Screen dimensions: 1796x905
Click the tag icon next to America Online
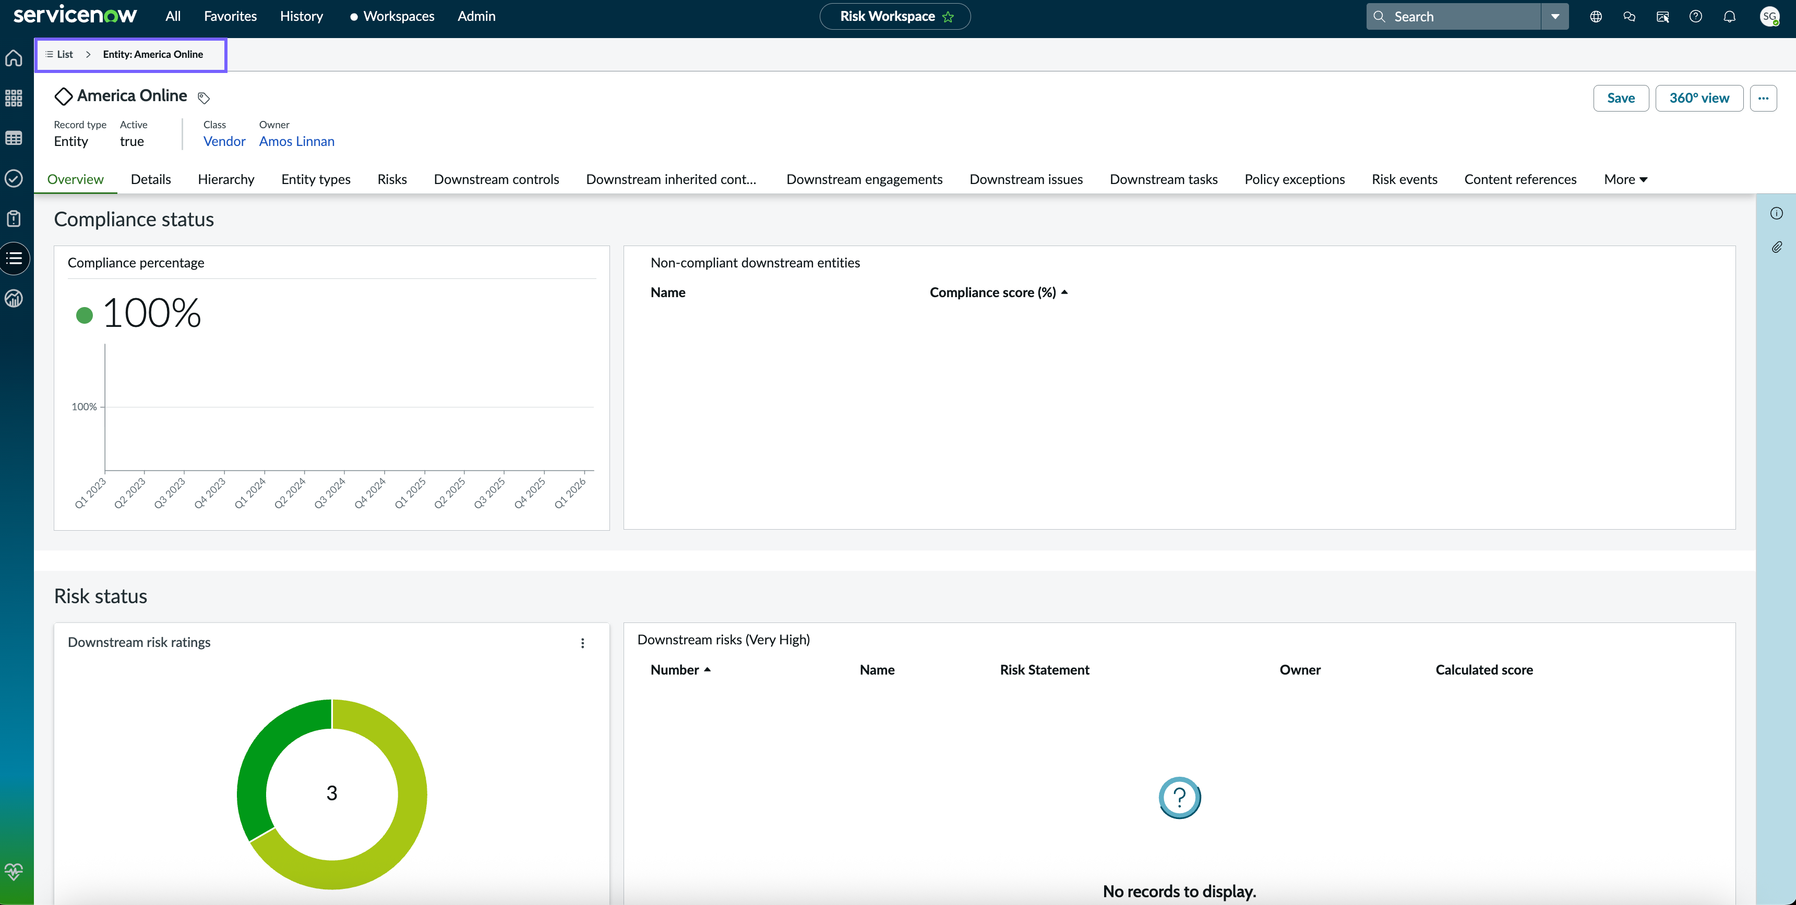coord(203,97)
